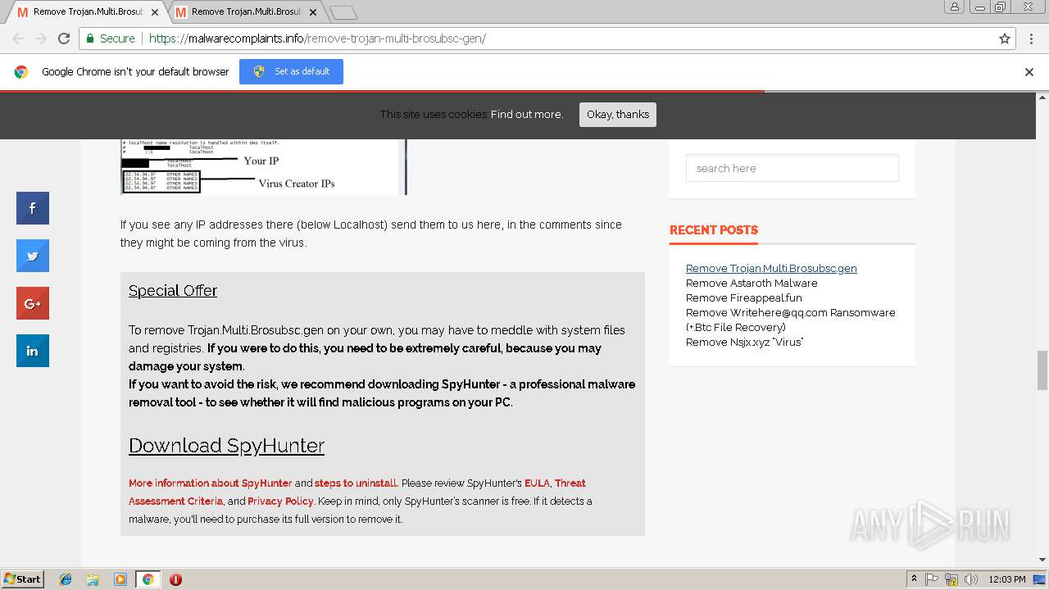The height and width of the screenshot is (590, 1049).
Task: Click the search here input field
Action: point(792,168)
